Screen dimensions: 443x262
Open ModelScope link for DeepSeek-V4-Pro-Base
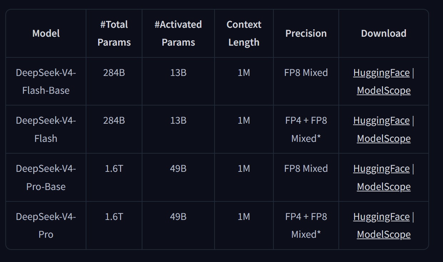pos(384,187)
